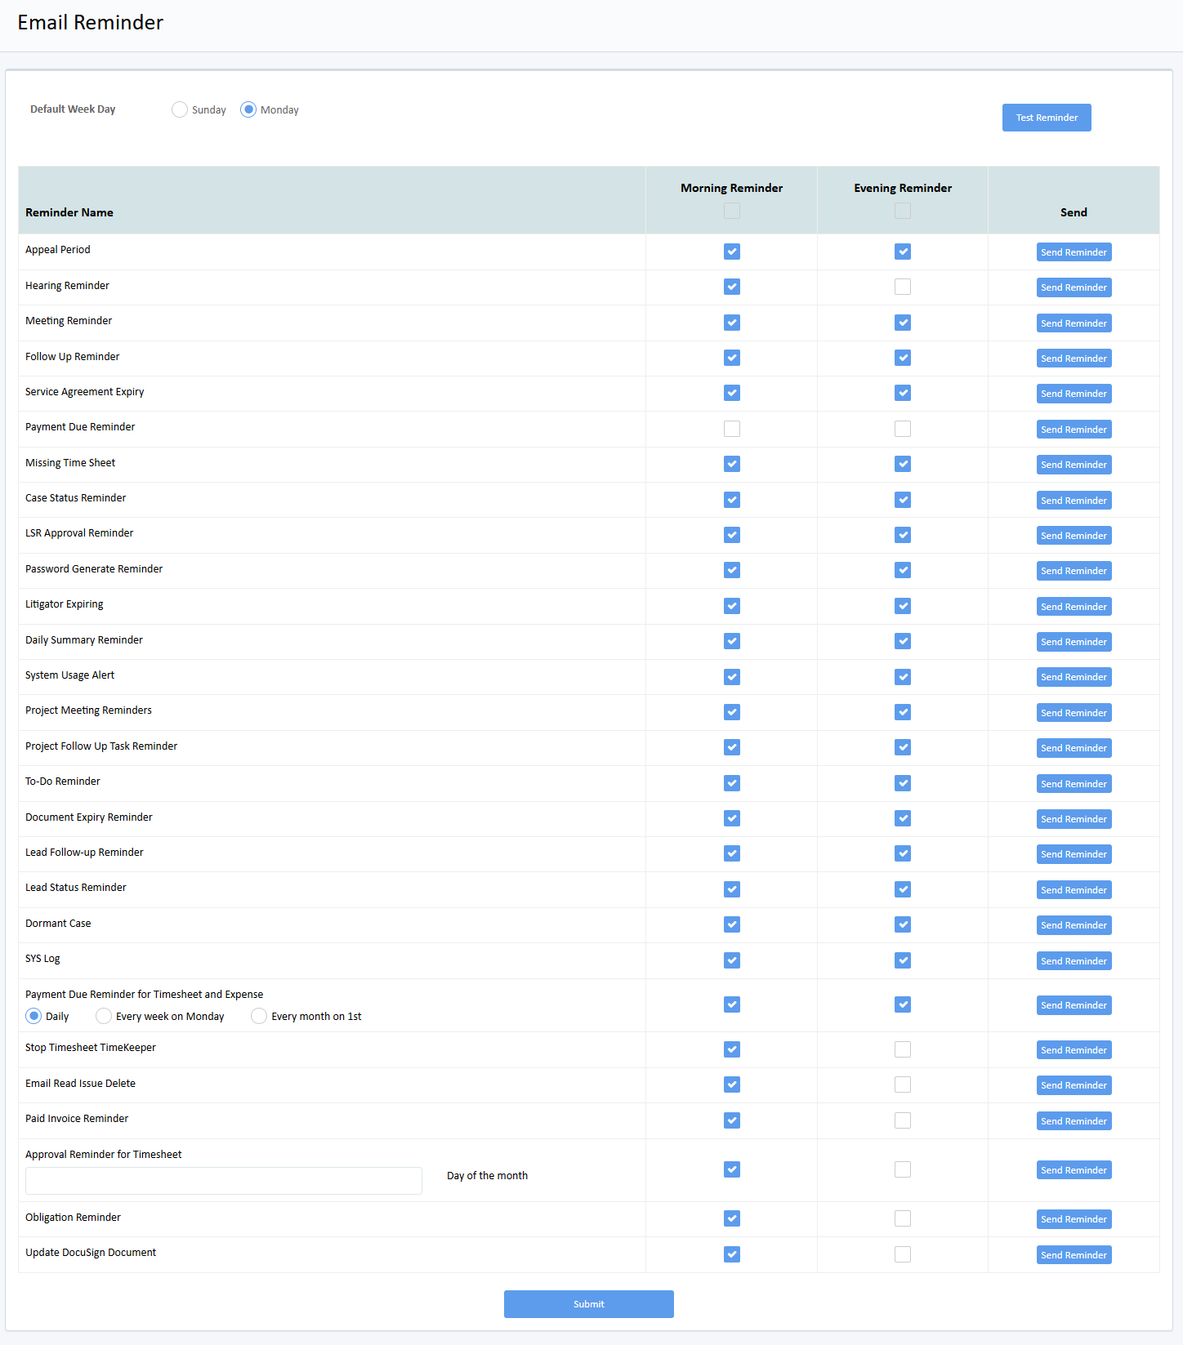The height and width of the screenshot is (1345, 1183).
Task: Uncheck Evening Reminder for LSR Approval Reminder
Action: [x=903, y=535]
